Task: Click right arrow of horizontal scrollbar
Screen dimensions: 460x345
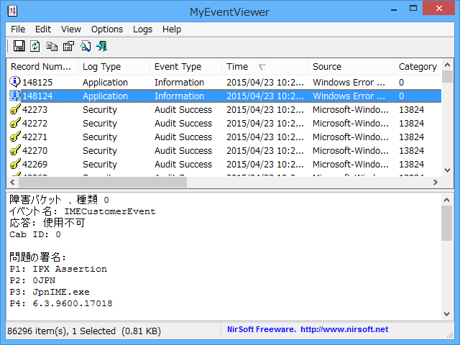Action: tap(436, 182)
